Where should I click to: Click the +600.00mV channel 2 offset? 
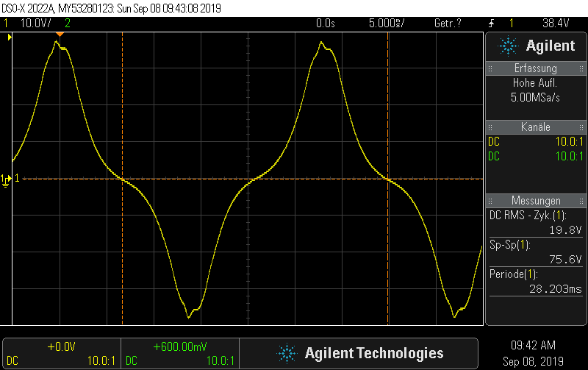(x=180, y=346)
